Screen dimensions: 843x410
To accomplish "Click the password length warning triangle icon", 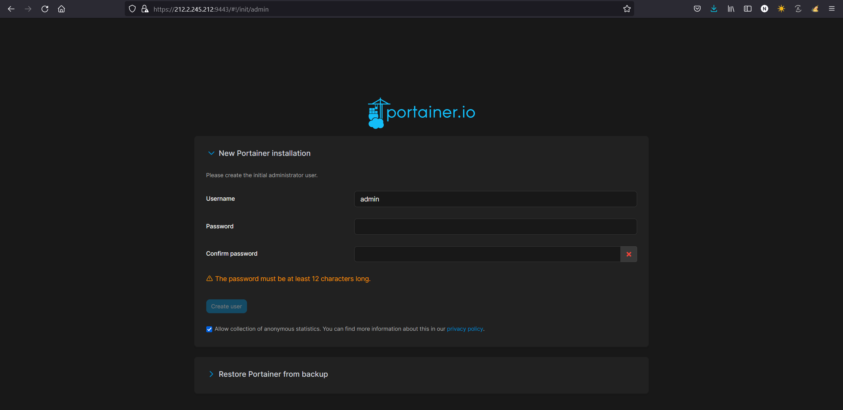I will click(x=210, y=278).
